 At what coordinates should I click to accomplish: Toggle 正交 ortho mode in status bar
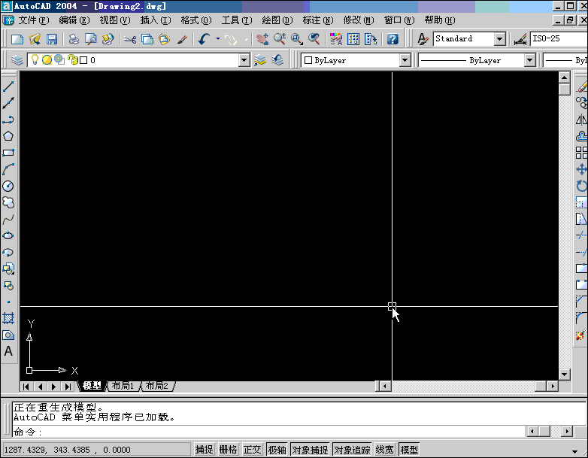point(252,450)
